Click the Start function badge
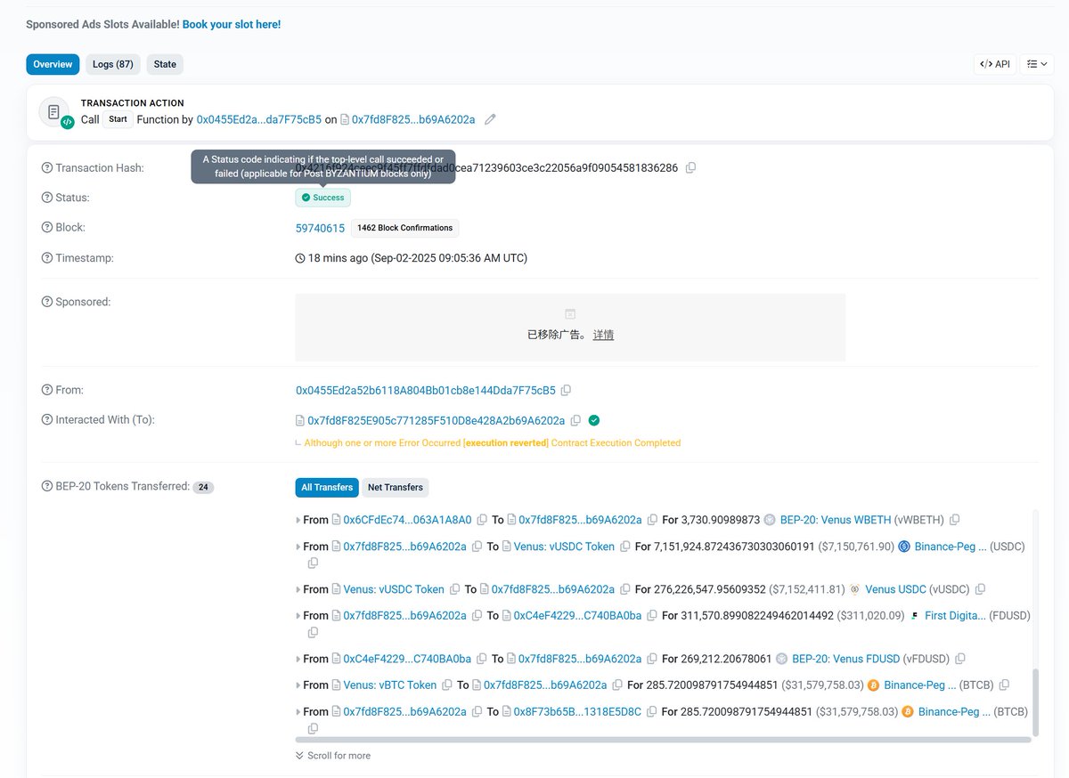This screenshot has width=1069, height=778. [x=118, y=119]
